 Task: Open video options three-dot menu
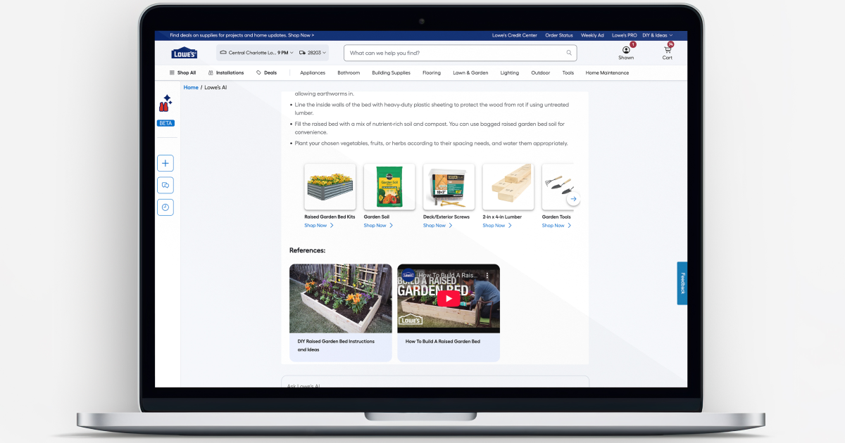click(487, 276)
